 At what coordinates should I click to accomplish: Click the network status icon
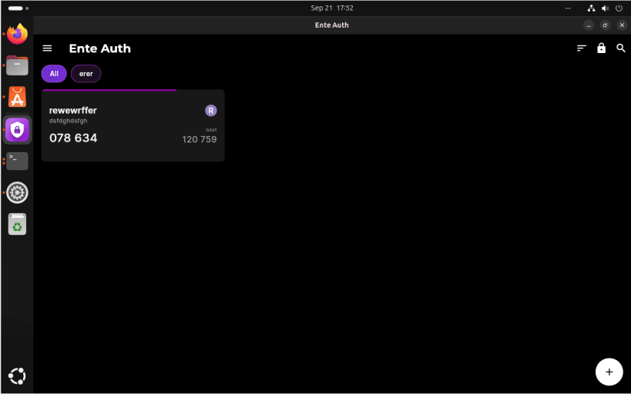click(591, 8)
